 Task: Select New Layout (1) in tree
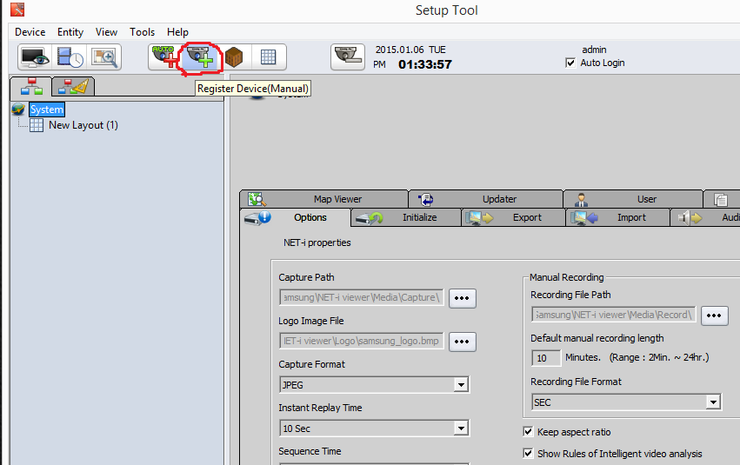pyautogui.click(x=83, y=125)
